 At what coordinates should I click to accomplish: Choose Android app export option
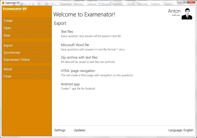pyautogui.click(x=70, y=84)
